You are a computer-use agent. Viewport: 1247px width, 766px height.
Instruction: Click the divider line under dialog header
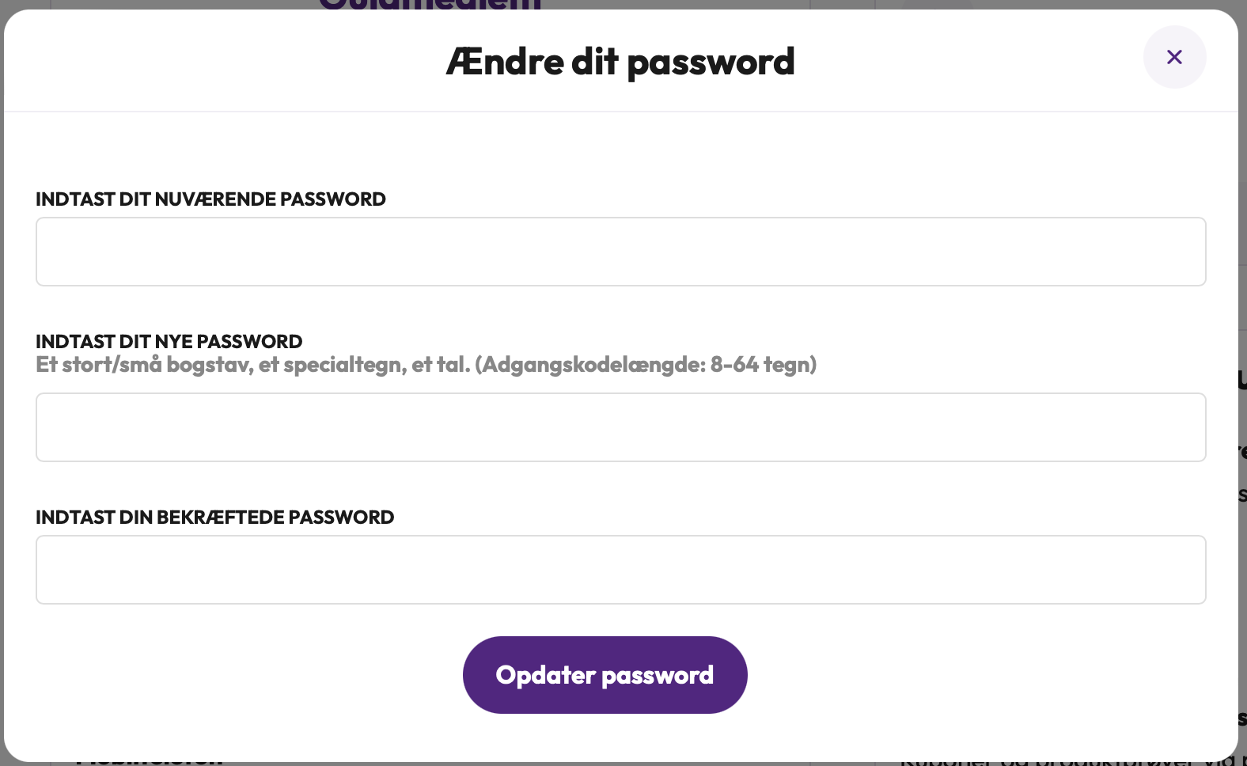point(620,112)
